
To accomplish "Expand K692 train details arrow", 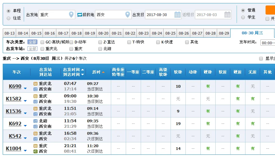I will click(25, 126).
